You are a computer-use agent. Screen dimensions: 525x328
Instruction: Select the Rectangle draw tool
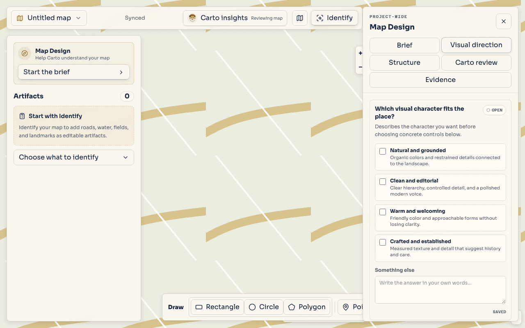(x=217, y=307)
